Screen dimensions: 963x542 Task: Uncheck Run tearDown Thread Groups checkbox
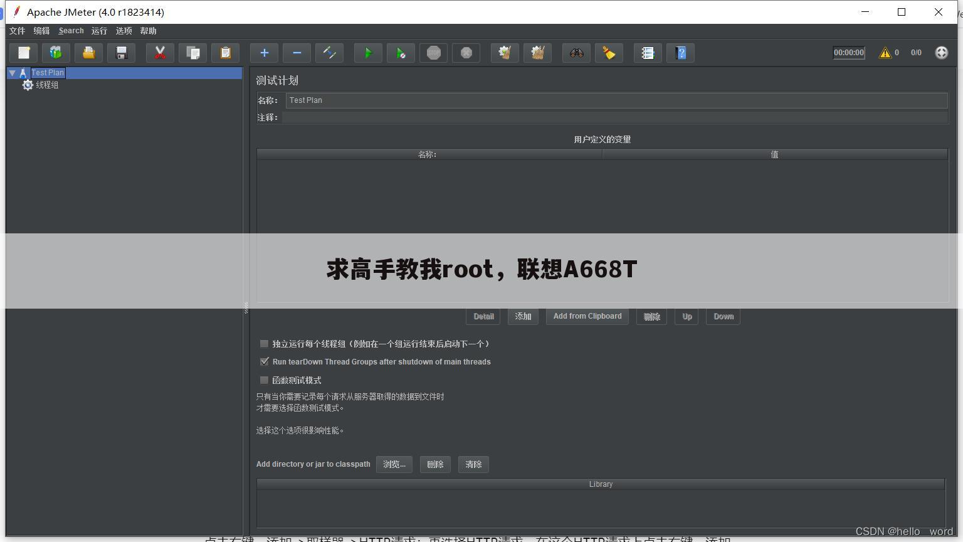click(264, 361)
